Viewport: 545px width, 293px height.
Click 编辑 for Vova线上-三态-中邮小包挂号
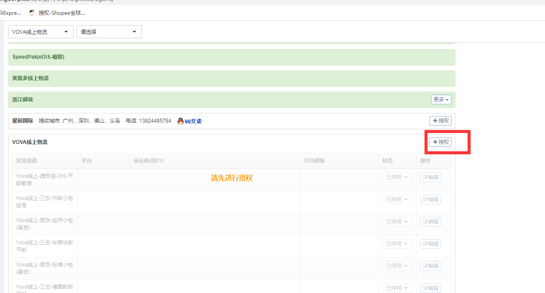click(x=431, y=200)
